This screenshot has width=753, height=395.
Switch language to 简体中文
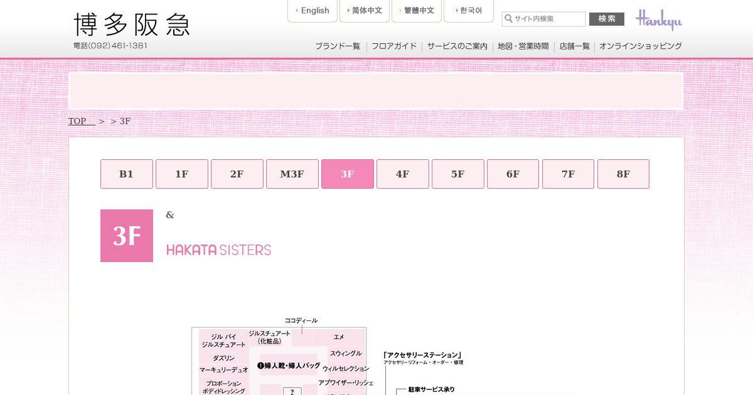point(365,11)
